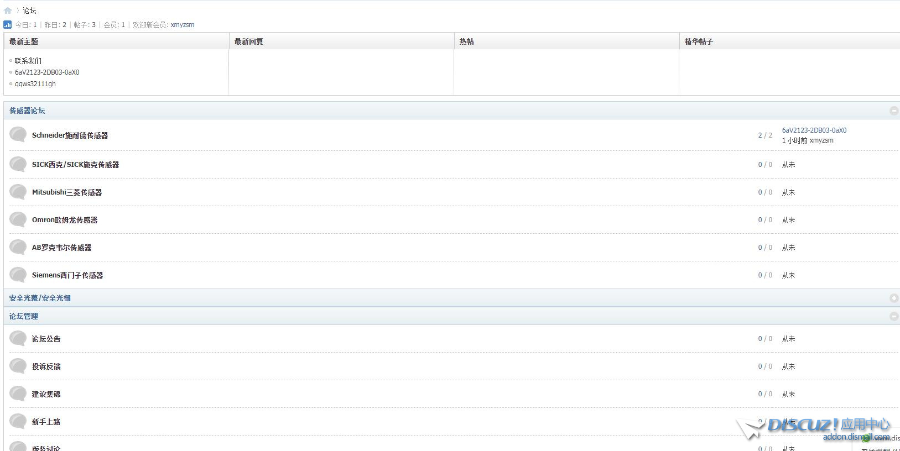Open AB罗克韦尔传感器 forum
The image size is (900, 451).
click(x=61, y=248)
